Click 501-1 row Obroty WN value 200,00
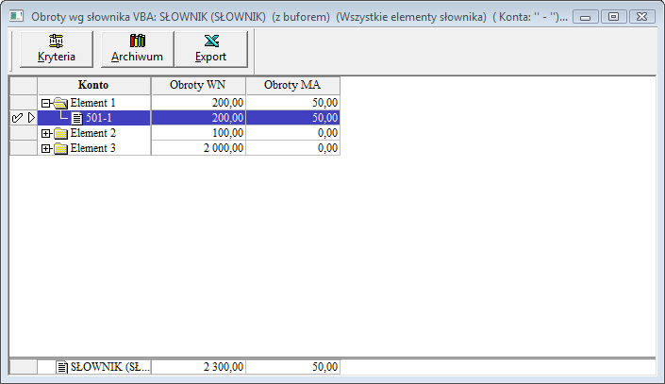Screen dimensions: 665x384 pos(227,118)
